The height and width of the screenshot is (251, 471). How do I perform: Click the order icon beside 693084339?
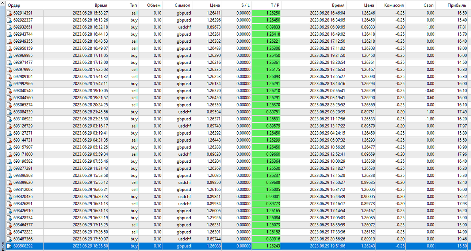pos(9,112)
